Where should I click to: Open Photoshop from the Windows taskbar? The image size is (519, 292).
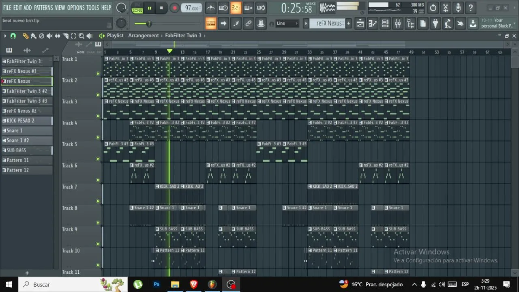click(157, 284)
